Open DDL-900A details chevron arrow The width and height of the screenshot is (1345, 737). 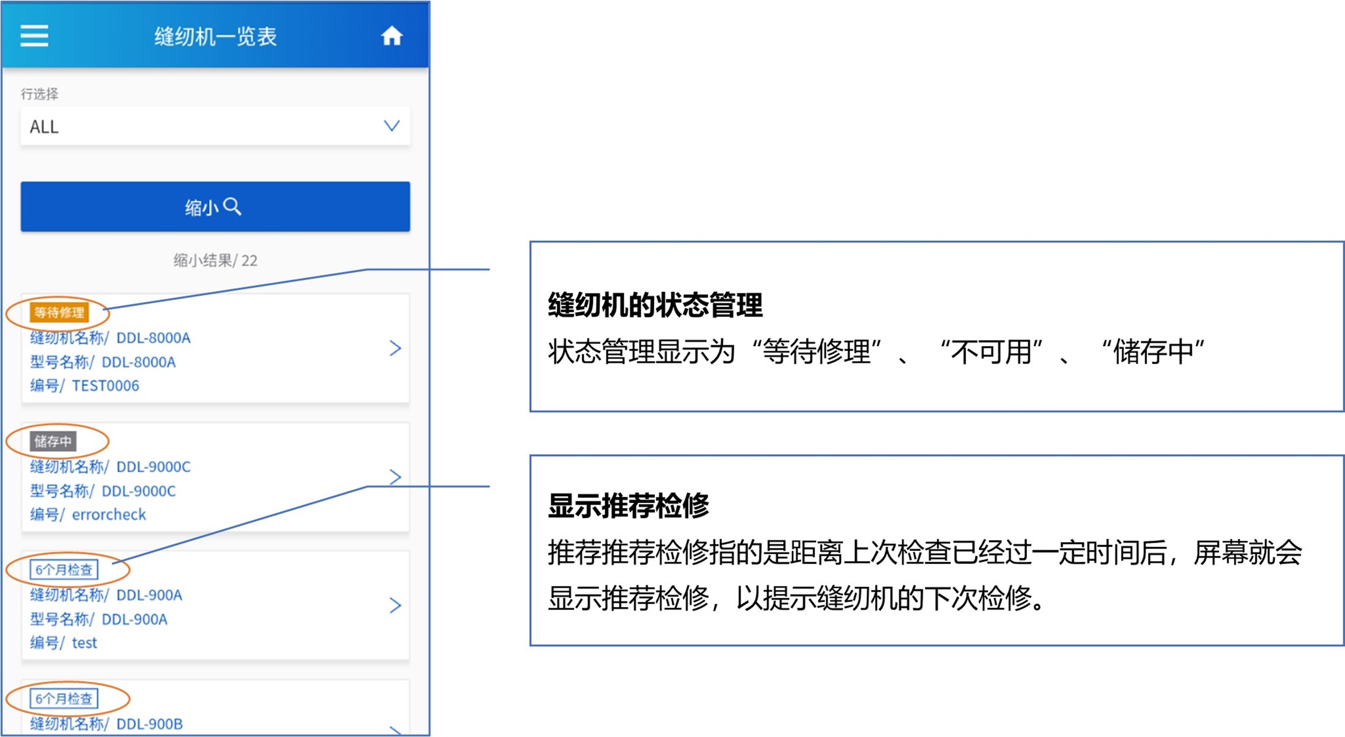[395, 605]
